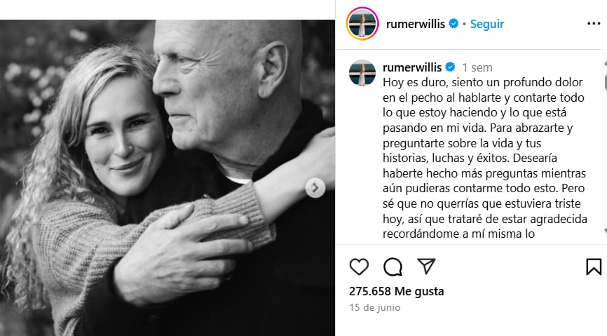Click the scrollbar down arrow in caption

[x=605, y=231]
